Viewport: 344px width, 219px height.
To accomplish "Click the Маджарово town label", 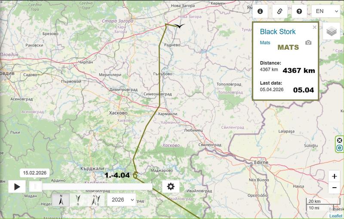I will click(162, 170).
